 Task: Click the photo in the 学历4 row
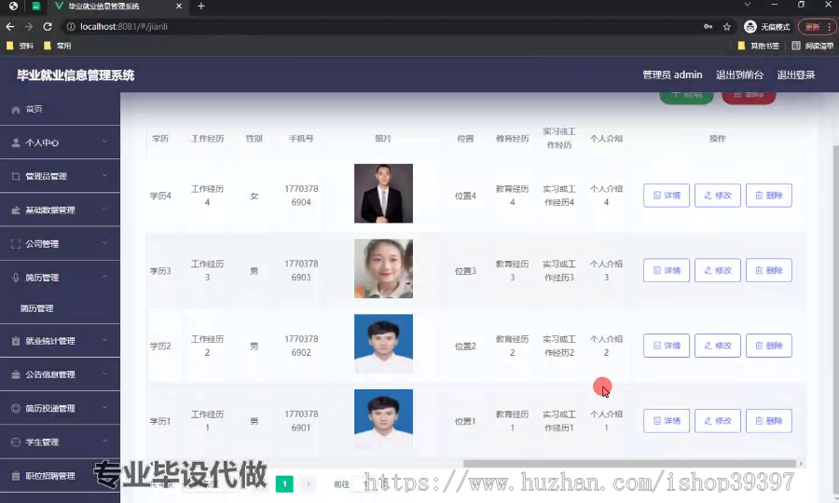click(383, 194)
